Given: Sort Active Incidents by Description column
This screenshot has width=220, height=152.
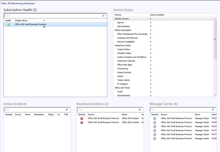Looking at the screenshot, I should click(x=39, y=114).
